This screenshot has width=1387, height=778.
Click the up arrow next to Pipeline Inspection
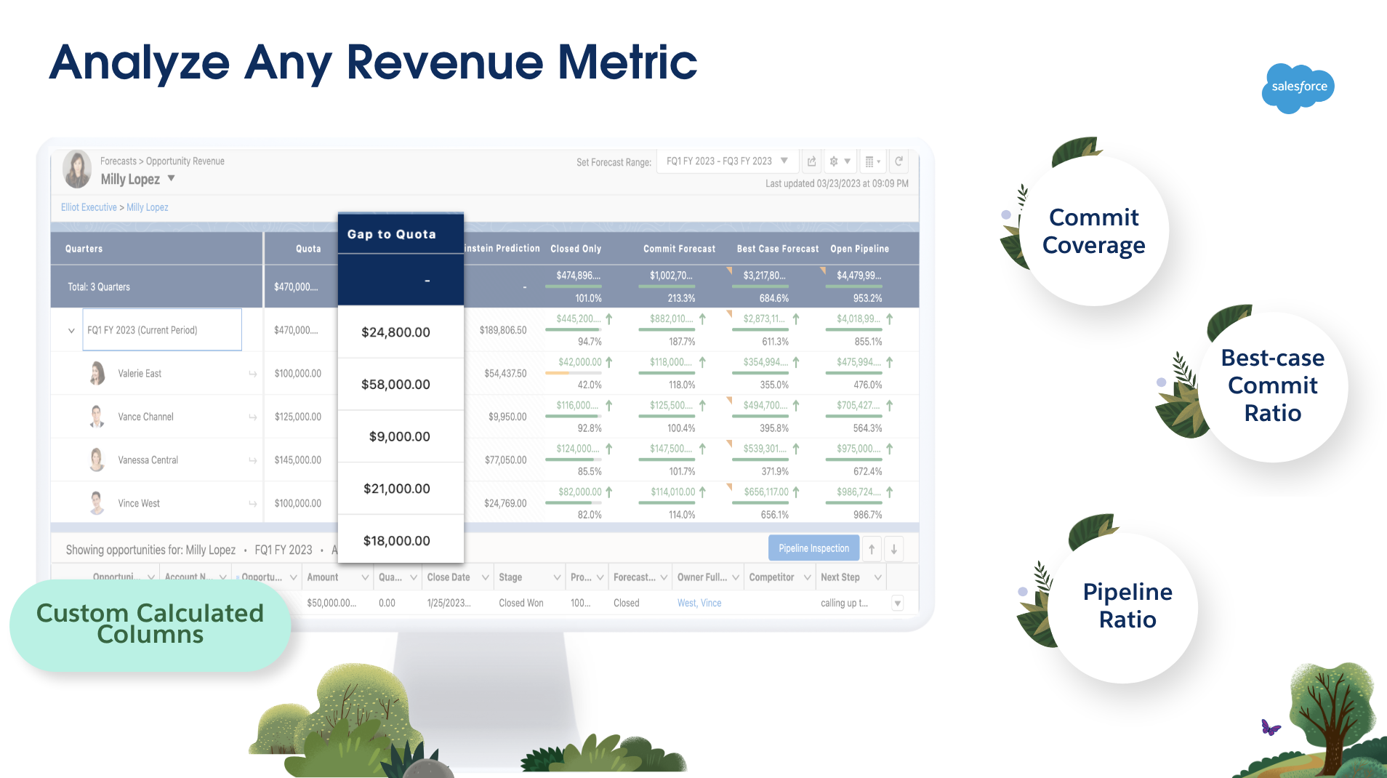point(872,549)
